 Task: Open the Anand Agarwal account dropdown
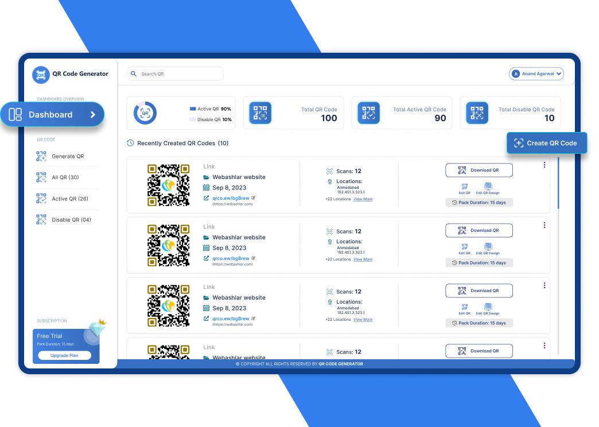pyautogui.click(x=536, y=74)
